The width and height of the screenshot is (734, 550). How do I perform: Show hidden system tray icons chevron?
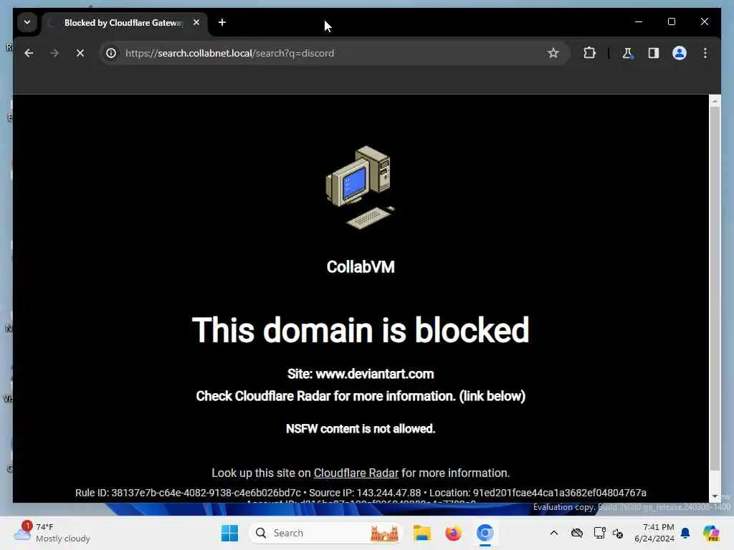[x=554, y=533]
